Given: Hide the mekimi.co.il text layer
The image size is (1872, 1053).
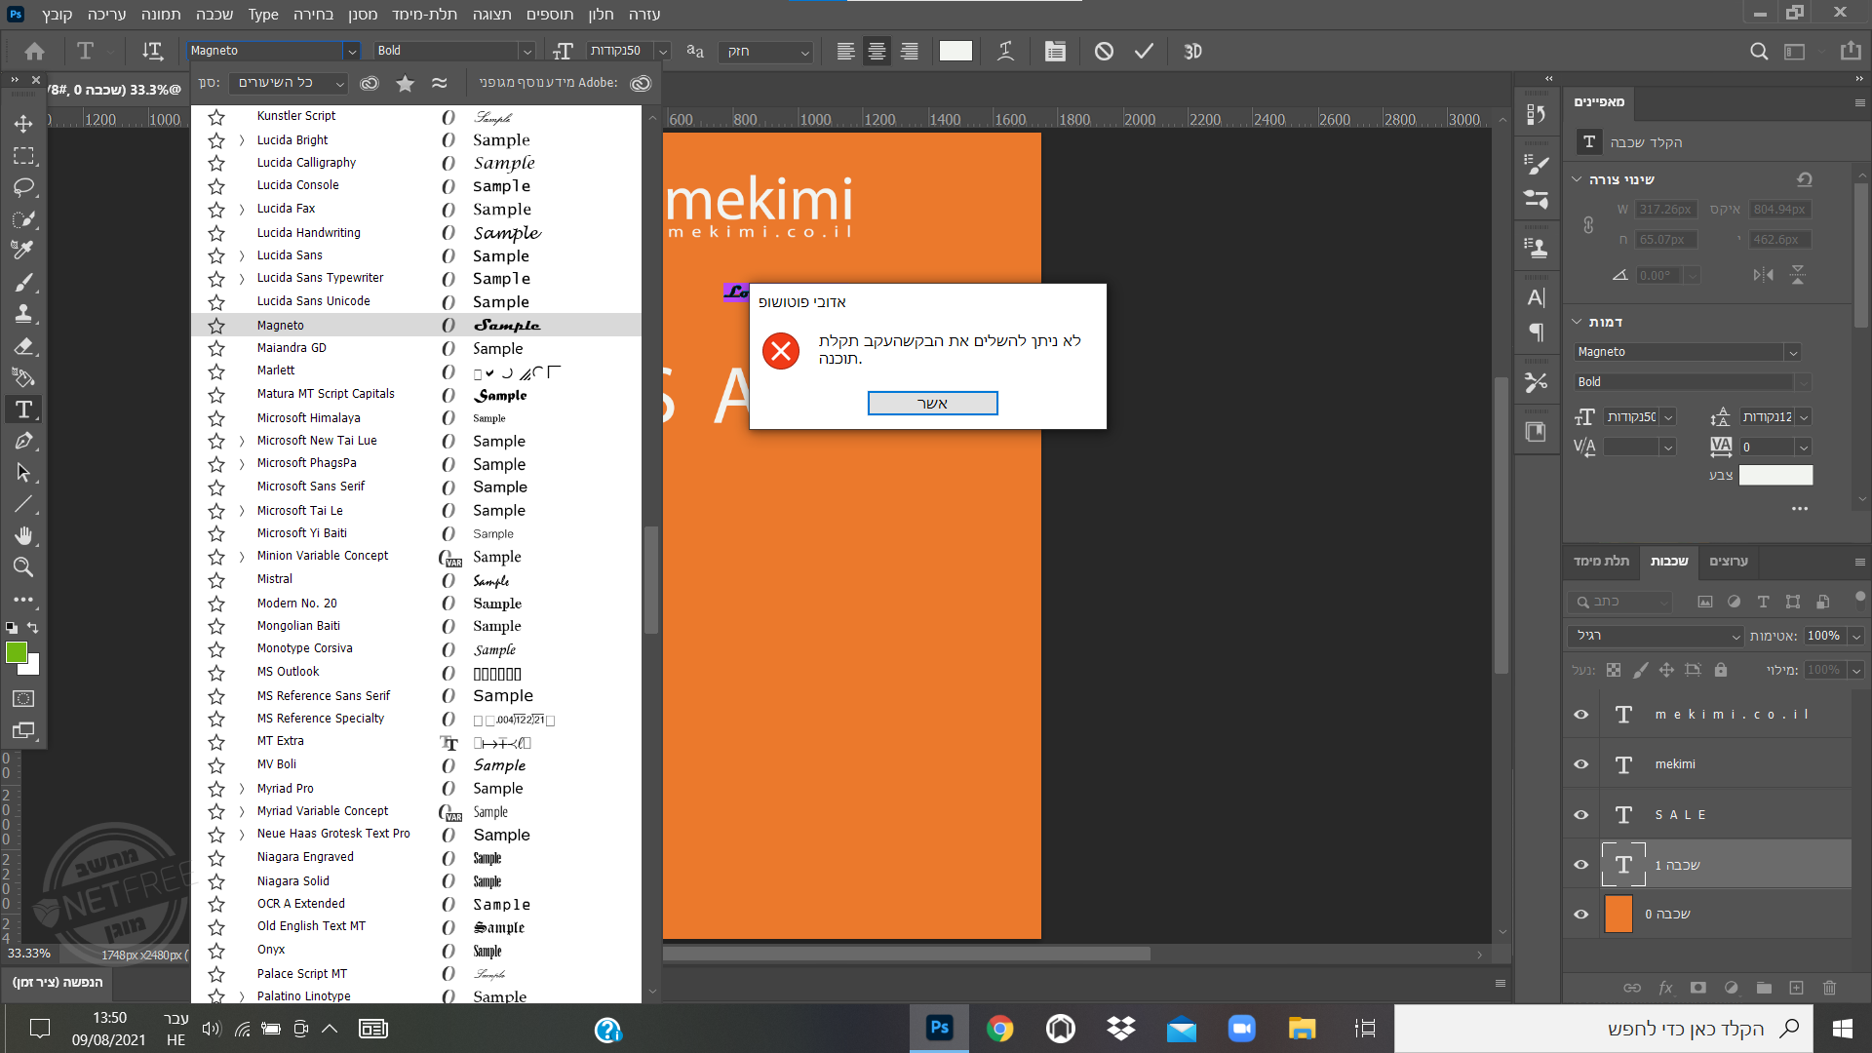Looking at the screenshot, I should [x=1580, y=715].
